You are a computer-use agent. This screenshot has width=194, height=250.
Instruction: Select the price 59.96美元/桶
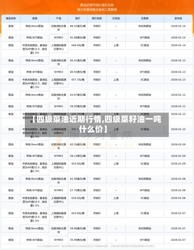(x=78, y=228)
